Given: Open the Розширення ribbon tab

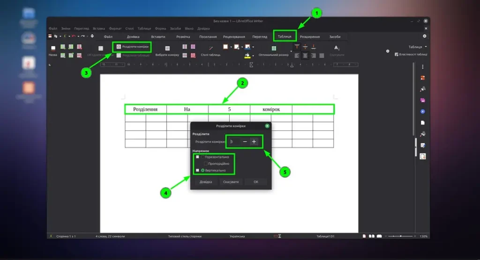Looking at the screenshot, I should 310,36.
